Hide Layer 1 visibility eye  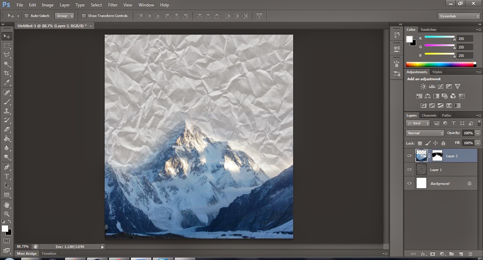(409, 170)
